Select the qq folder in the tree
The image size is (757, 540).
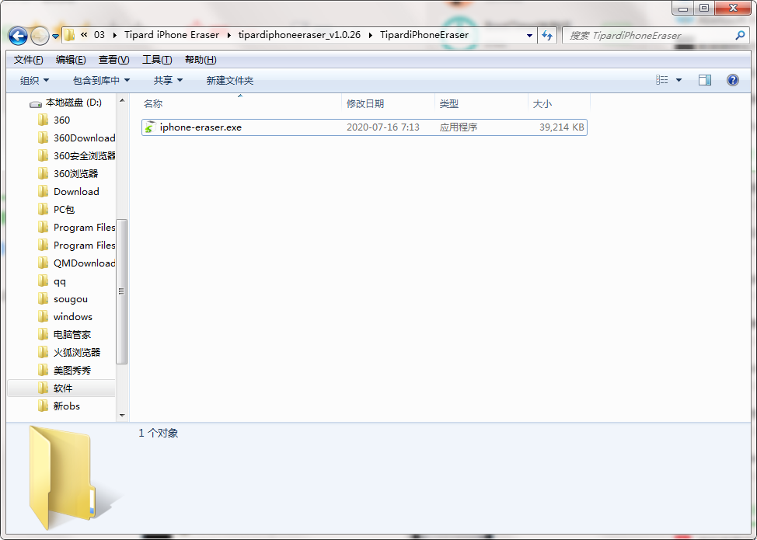[x=59, y=280]
